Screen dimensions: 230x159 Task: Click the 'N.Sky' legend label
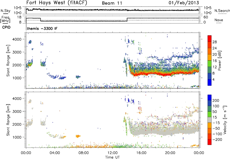point(5,11)
